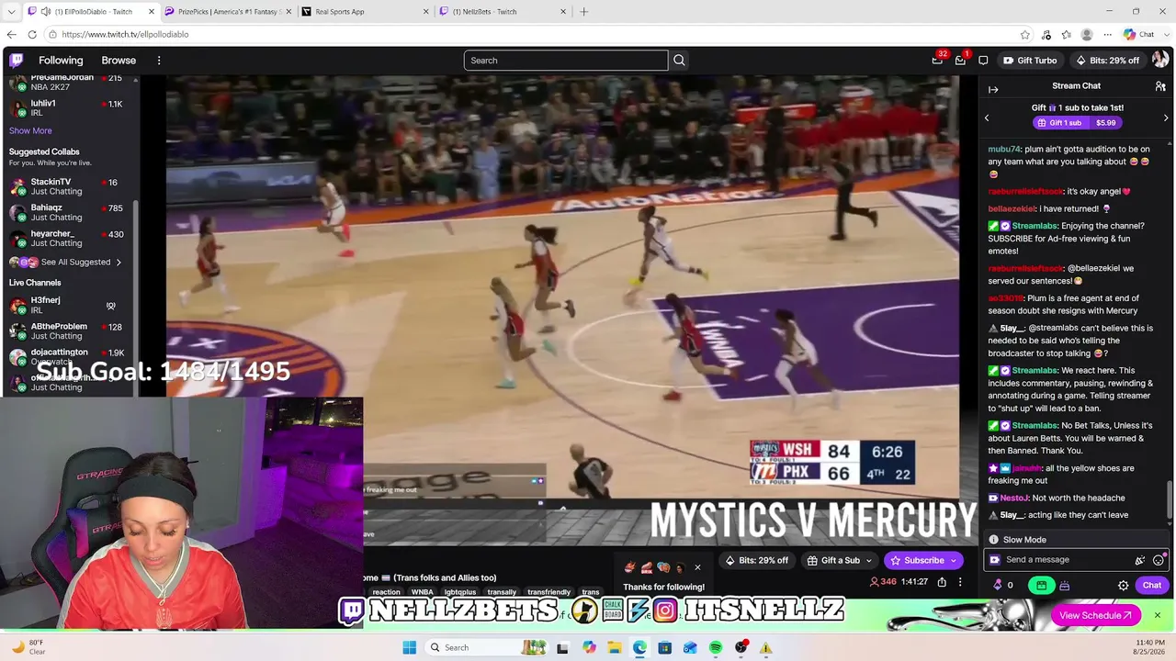Open the emote picker in chat
Image resolution: width=1176 pixels, height=661 pixels.
pyautogui.click(x=1159, y=560)
